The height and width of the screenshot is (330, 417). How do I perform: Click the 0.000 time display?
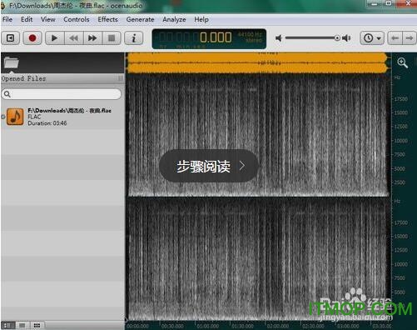[216, 37]
